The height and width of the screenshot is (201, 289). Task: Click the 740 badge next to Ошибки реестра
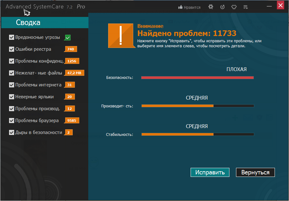point(71,49)
